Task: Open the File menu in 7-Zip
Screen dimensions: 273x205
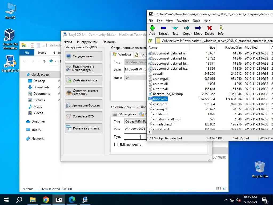Action: coord(151,21)
